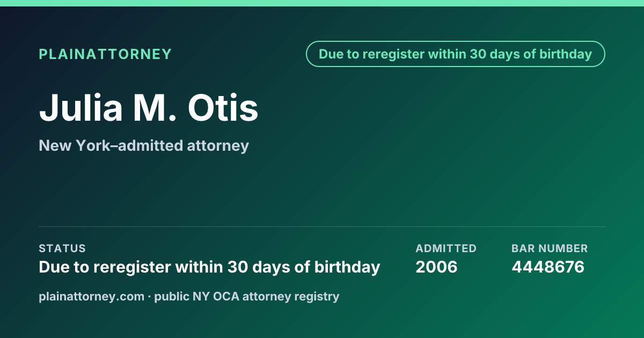Click the middle dot separator in footer
Screen dimensions: 644x338
coord(149,296)
